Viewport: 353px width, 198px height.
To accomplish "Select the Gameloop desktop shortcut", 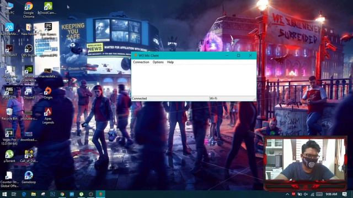I will click(29, 177).
